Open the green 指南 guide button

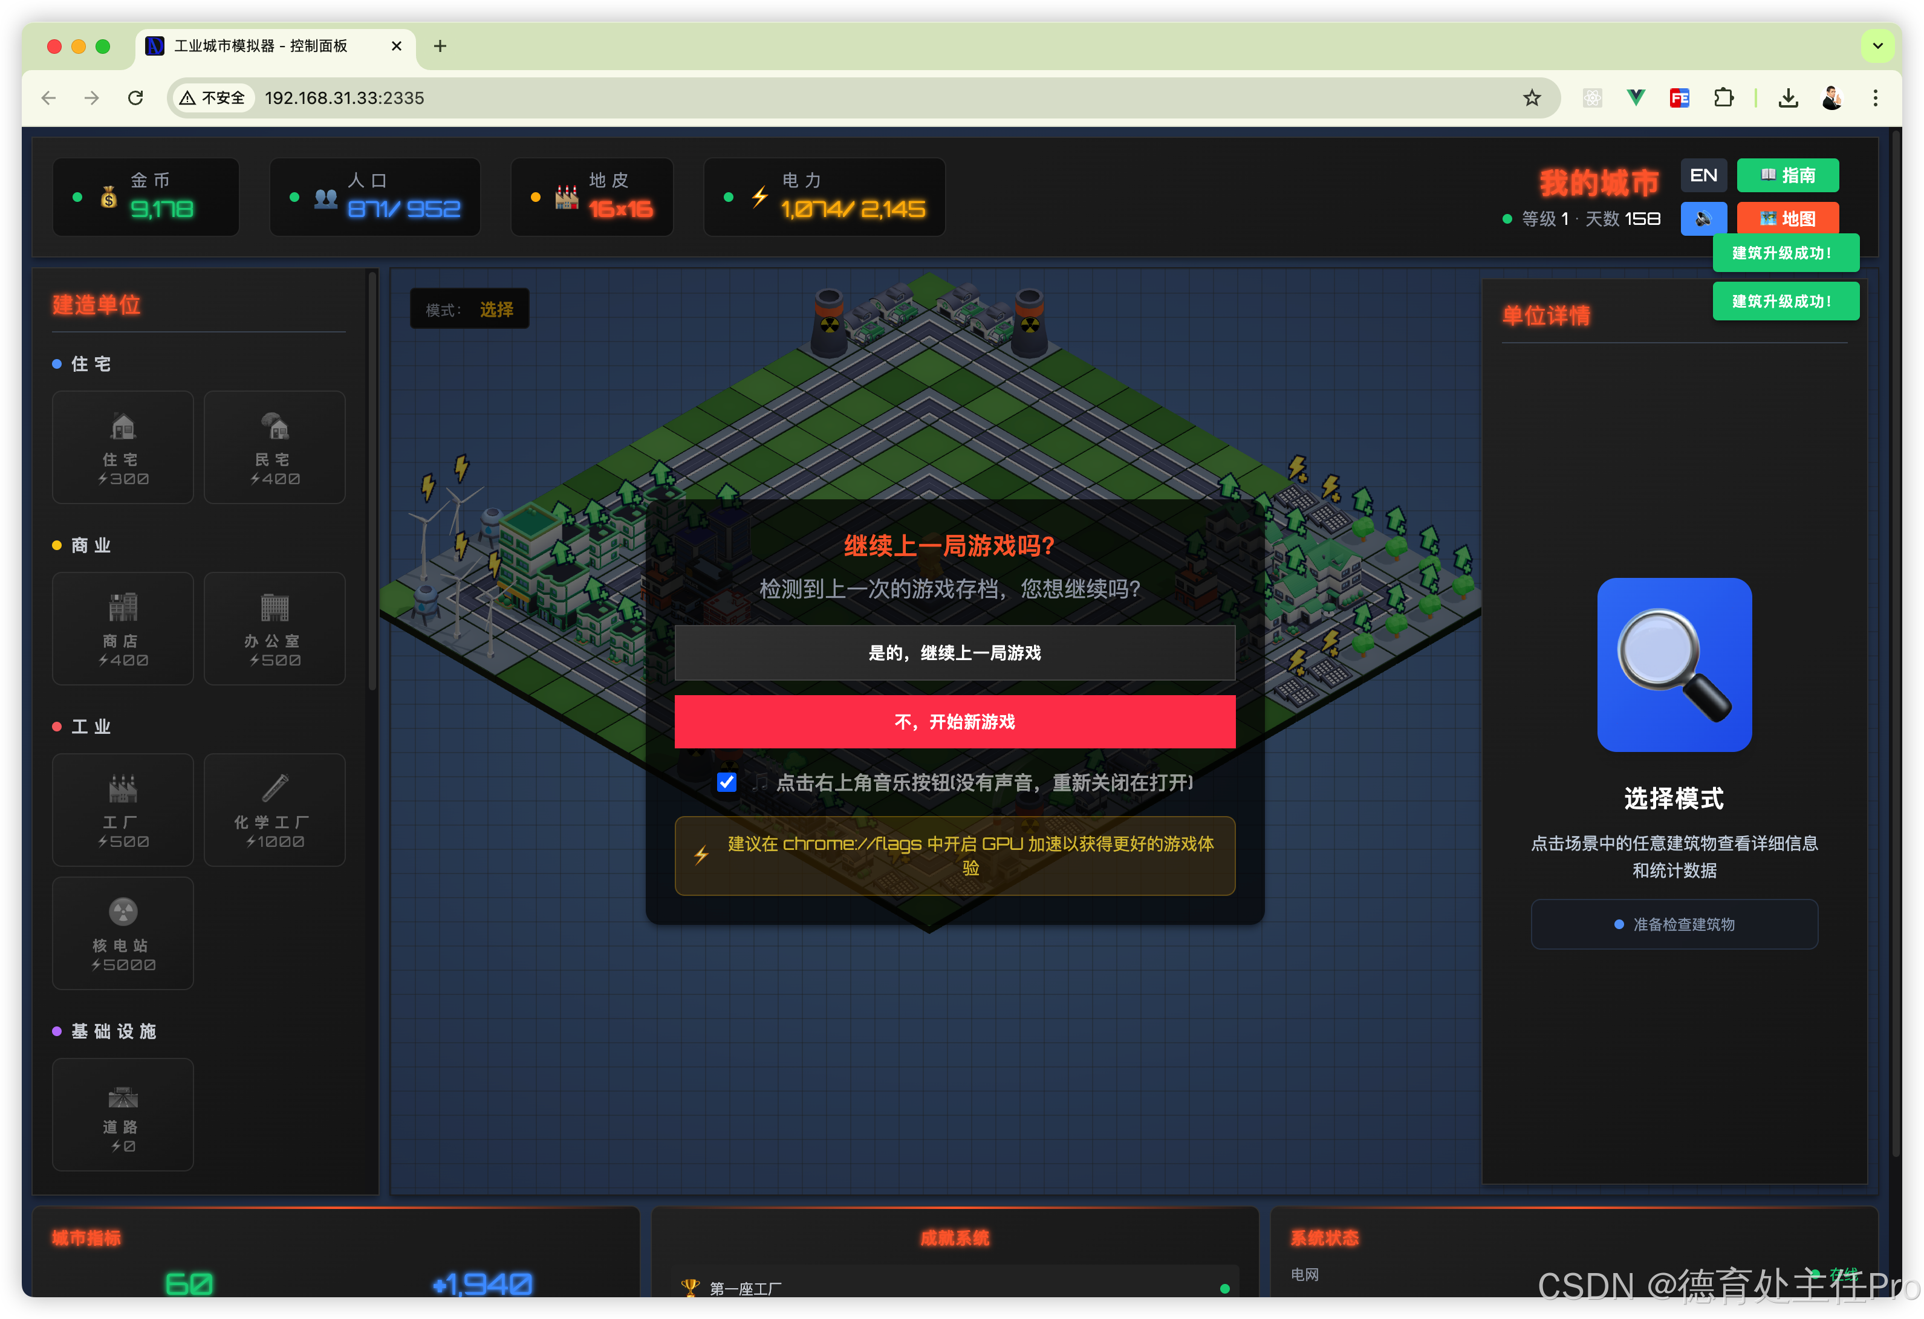coord(1787,175)
